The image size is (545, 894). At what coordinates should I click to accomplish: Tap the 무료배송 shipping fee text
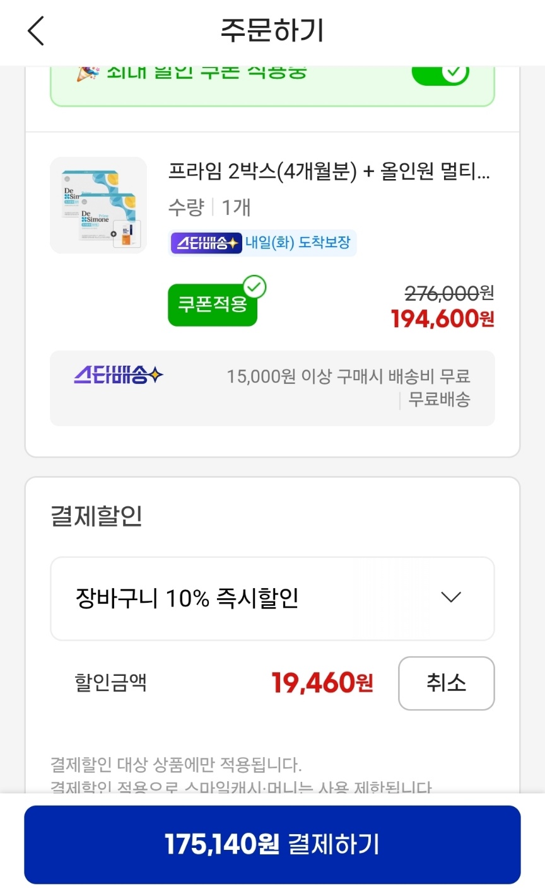point(439,399)
